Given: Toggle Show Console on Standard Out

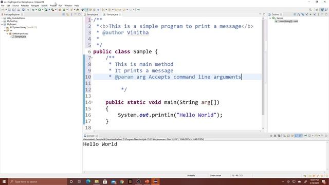Looking at the screenshot, I should pos(296,136).
